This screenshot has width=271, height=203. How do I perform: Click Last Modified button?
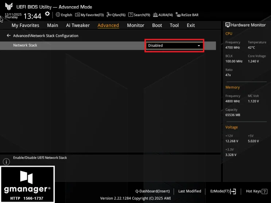[x=190, y=191]
